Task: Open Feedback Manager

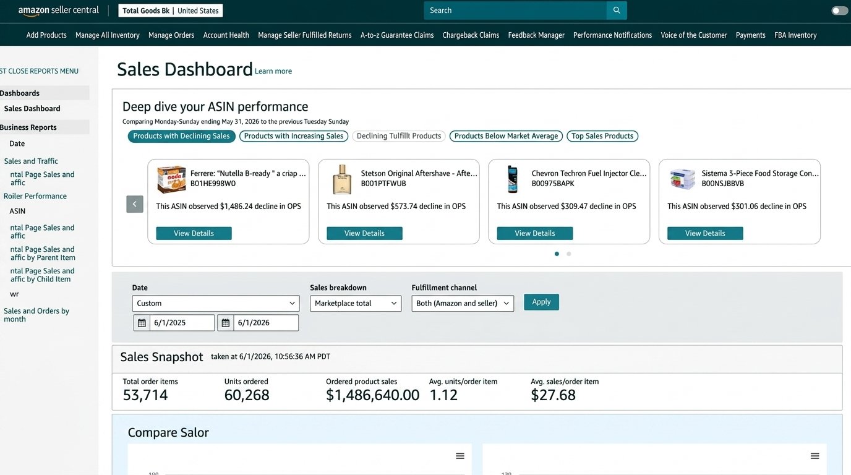Action: coord(536,35)
